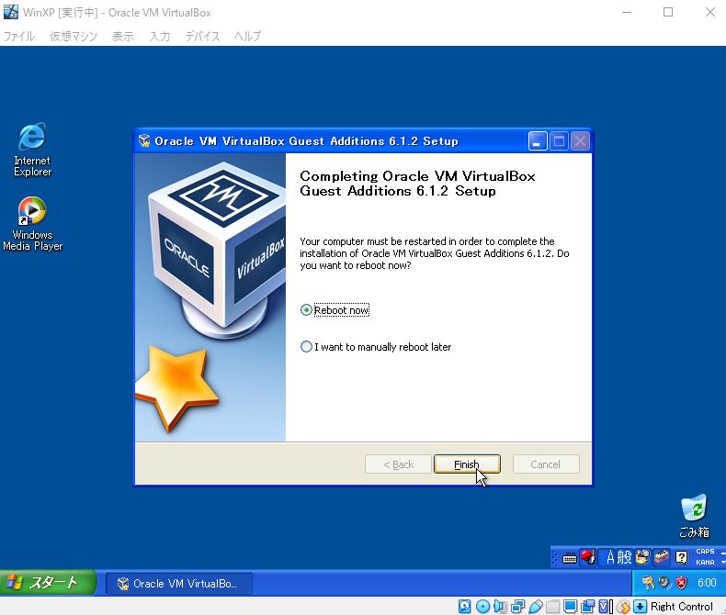Click the Right Control host key label
Image resolution: width=726 pixels, height=615 pixels.
click(x=682, y=606)
